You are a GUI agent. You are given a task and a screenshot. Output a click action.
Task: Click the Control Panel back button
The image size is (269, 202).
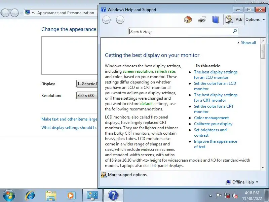[x=5, y=13]
